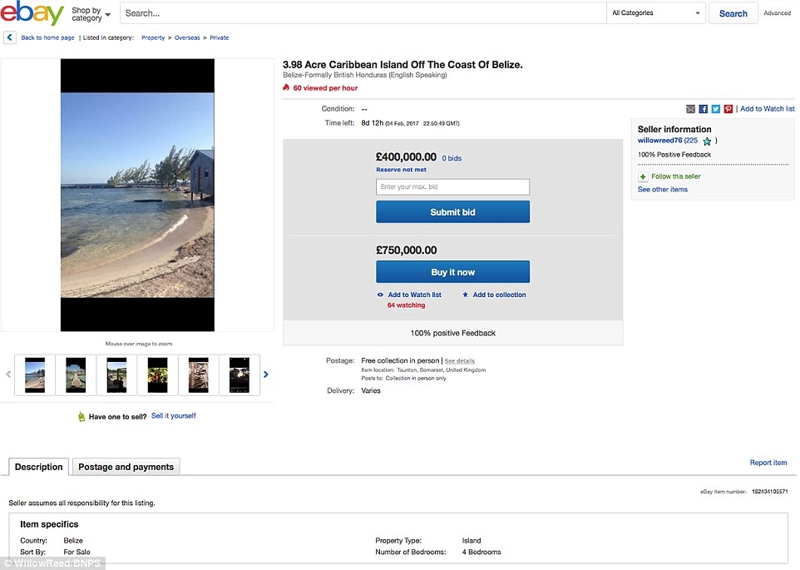Click the back arrow icon

(10, 37)
